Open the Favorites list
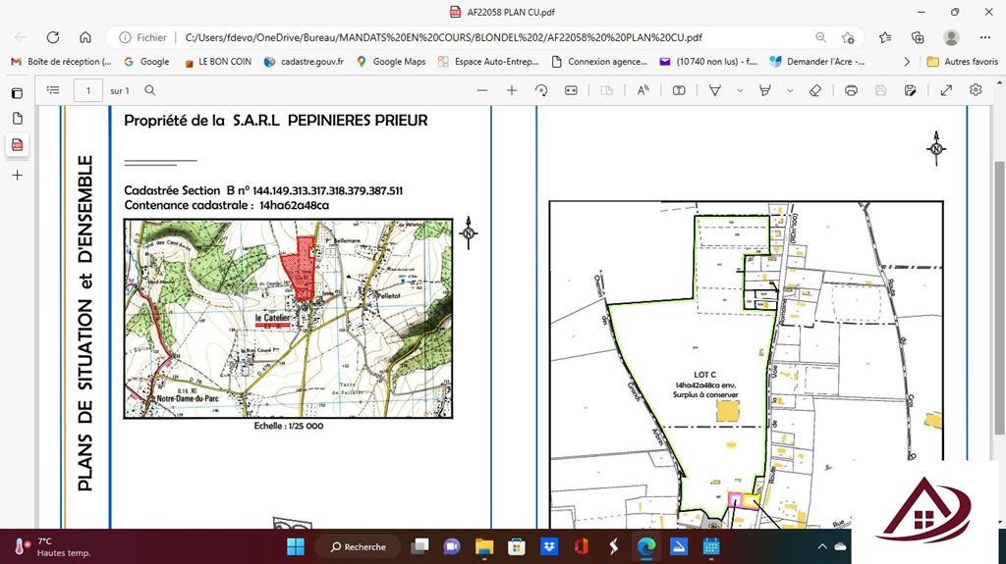This screenshot has width=1006, height=564. 885,37
